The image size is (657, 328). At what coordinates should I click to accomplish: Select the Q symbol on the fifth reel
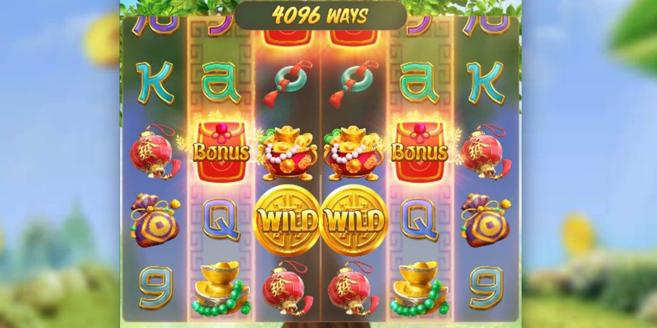click(x=419, y=219)
